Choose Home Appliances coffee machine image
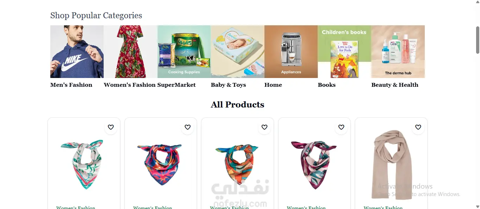 (x=291, y=52)
